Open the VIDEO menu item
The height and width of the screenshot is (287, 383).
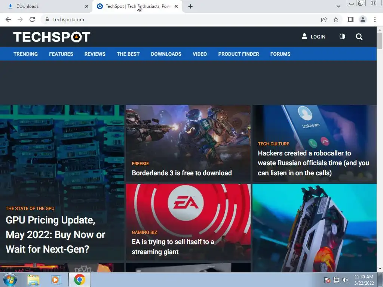(200, 54)
